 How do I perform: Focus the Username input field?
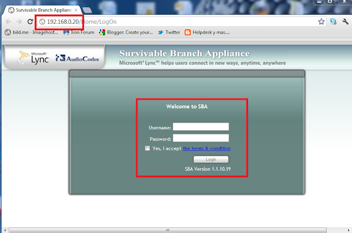point(201,127)
